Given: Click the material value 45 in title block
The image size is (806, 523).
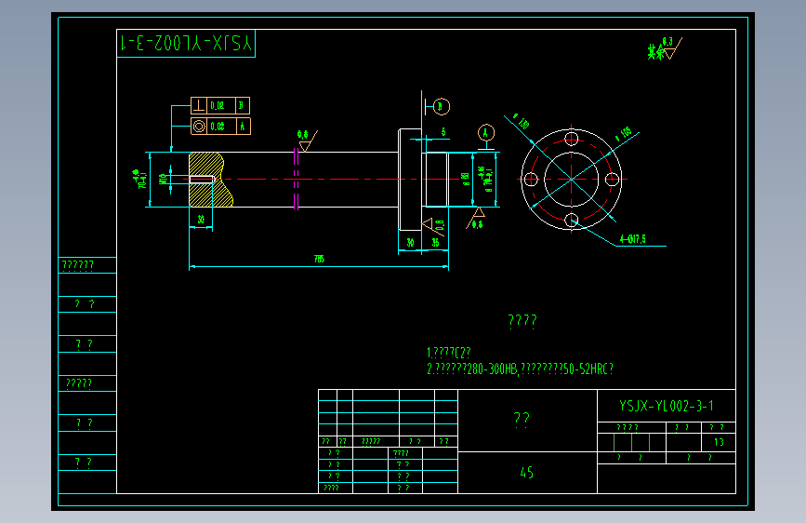Looking at the screenshot, I should click(x=526, y=473).
